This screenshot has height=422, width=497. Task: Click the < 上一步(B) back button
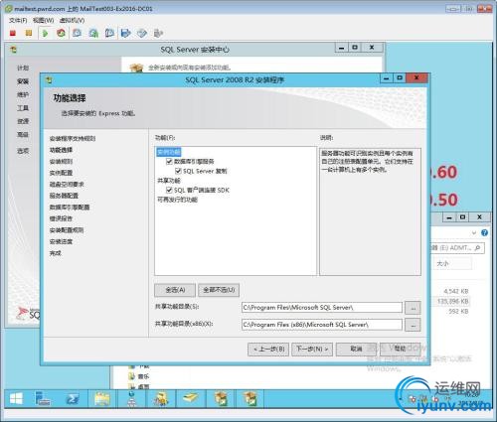[x=268, y=350]
